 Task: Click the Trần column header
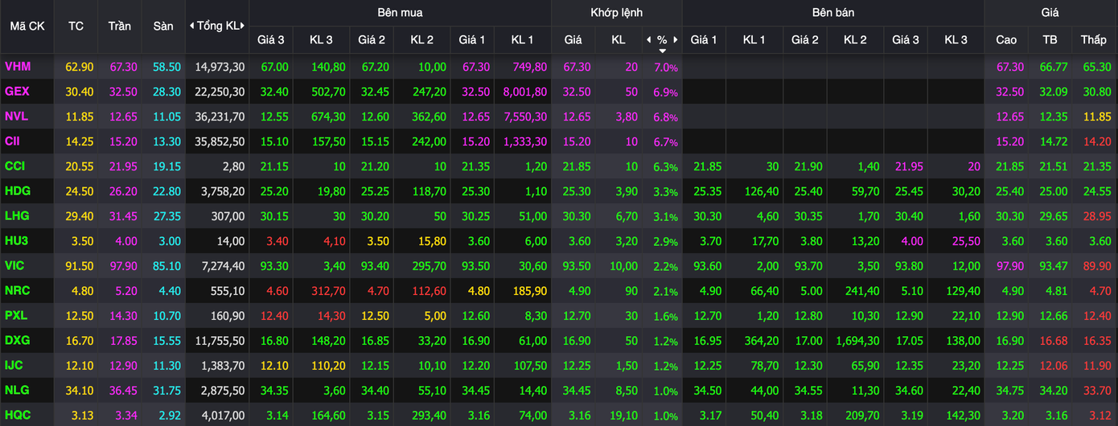point(119,26)
